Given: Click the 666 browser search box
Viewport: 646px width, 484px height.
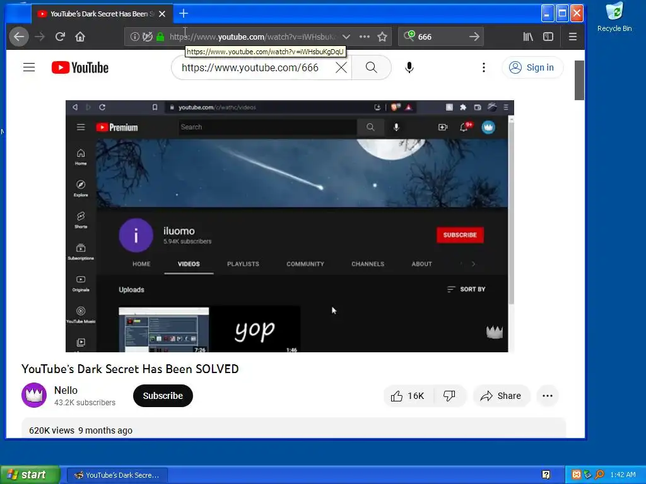Looking at the screenshot, I should (442, 37).
